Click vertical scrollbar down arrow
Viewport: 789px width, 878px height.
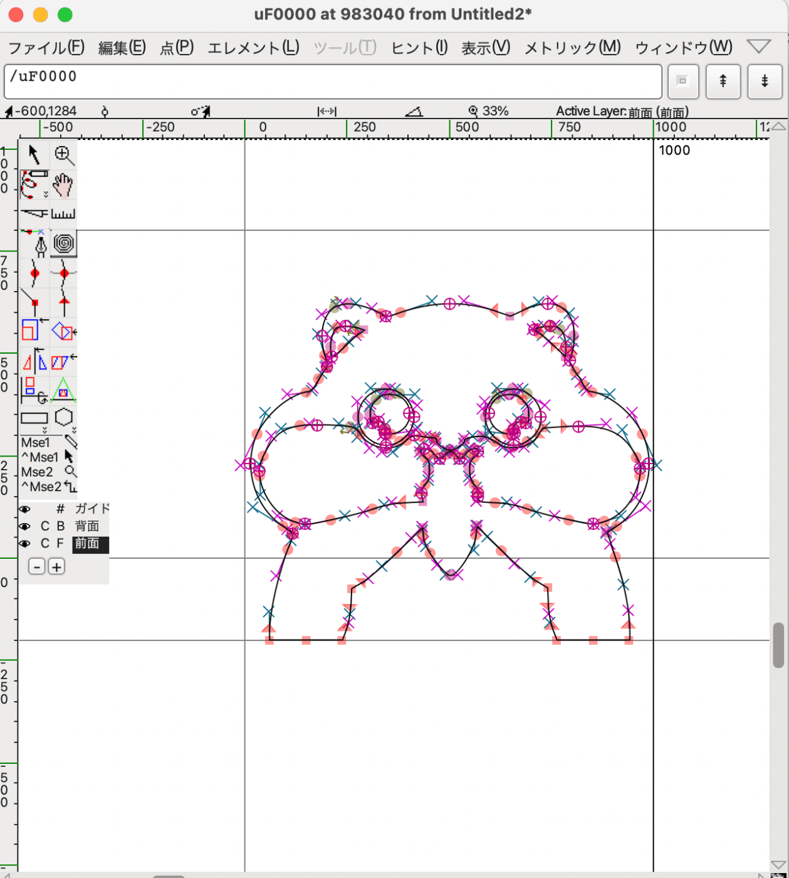pos(778,865)
